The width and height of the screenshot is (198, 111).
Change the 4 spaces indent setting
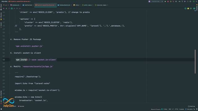[x=182, y=109]
